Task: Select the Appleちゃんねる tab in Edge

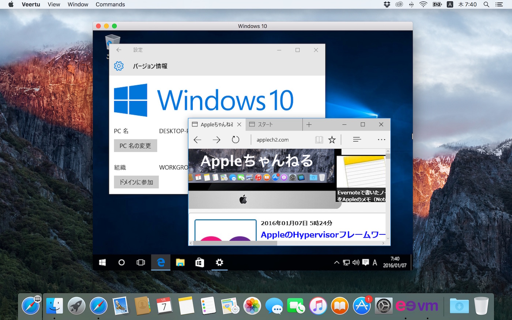Action: pyautogui.click(x=217, y=124)
